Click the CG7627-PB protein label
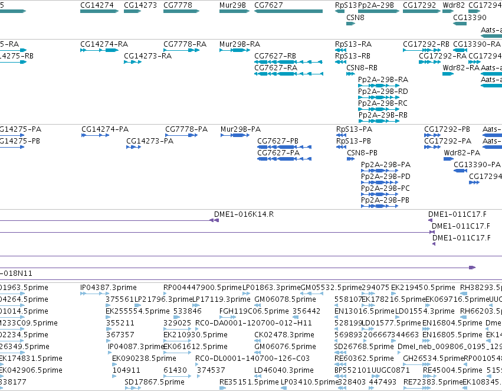502x391 pixels. [x=278, y=141]
